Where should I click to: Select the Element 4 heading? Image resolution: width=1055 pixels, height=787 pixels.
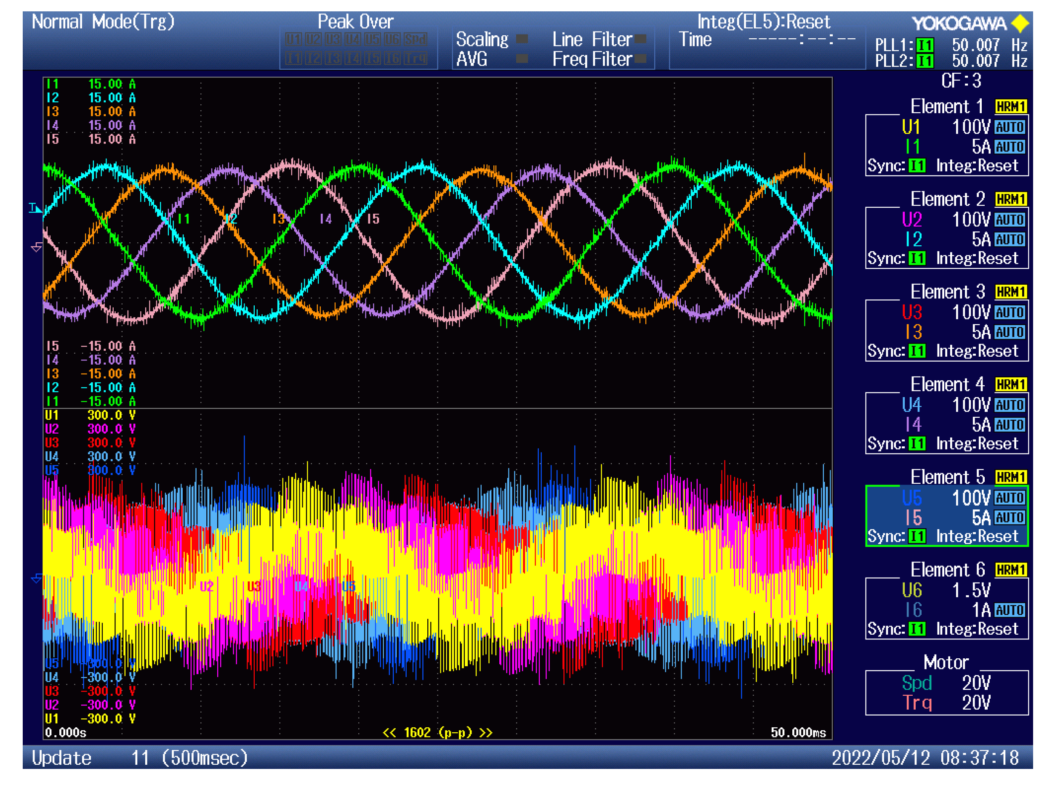pos(947,384)
